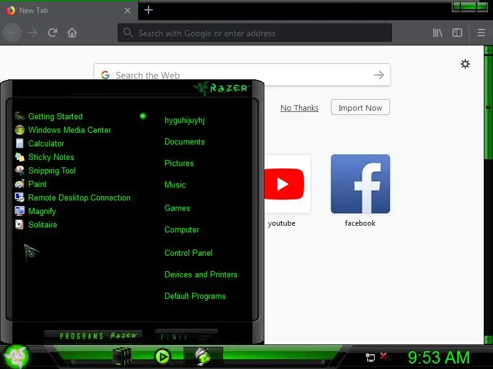This screenshot has width=493, height=369.
Task: Click the scrollbar down arrow
Action: click(x=488, y=339)
